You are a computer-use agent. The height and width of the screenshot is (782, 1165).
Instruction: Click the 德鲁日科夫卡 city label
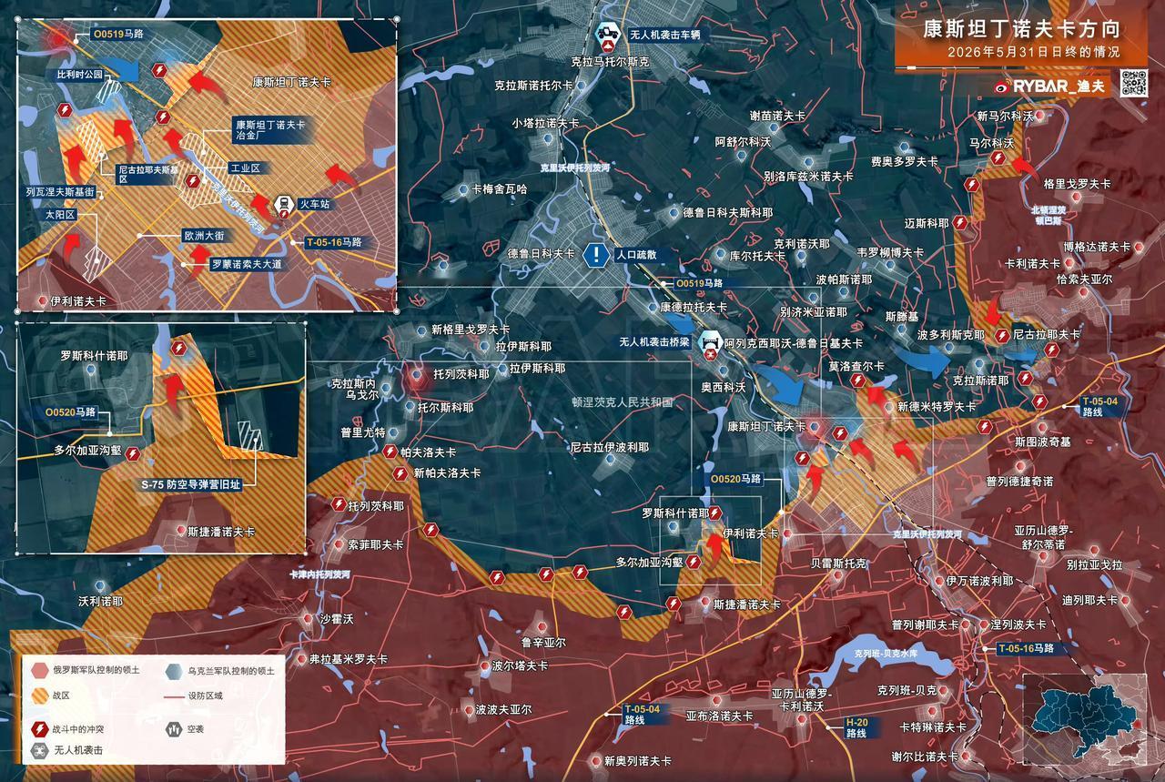pos(541,254)
